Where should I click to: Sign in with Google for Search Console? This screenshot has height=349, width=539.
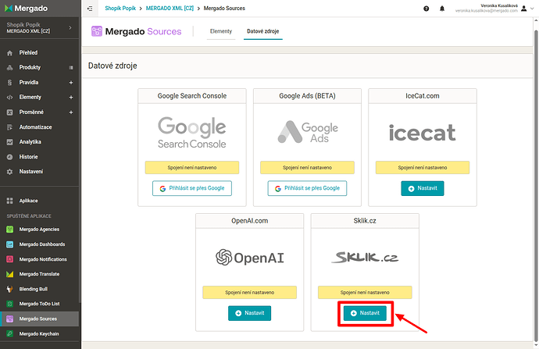pos(192,188)
